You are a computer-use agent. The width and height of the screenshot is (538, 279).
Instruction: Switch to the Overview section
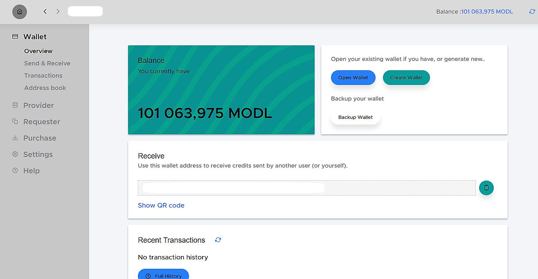coord(38,51)
